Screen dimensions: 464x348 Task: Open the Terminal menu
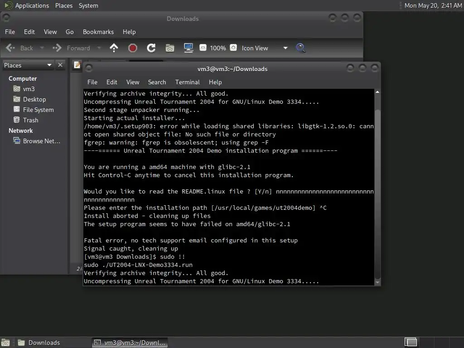coord(187,82)
